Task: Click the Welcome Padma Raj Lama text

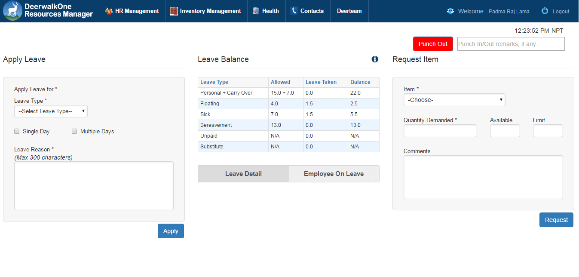Action: (493, 12)
